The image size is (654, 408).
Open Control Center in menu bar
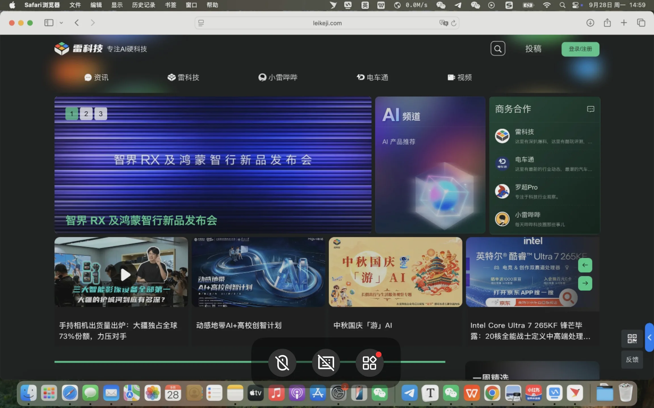tap(576, 5)
